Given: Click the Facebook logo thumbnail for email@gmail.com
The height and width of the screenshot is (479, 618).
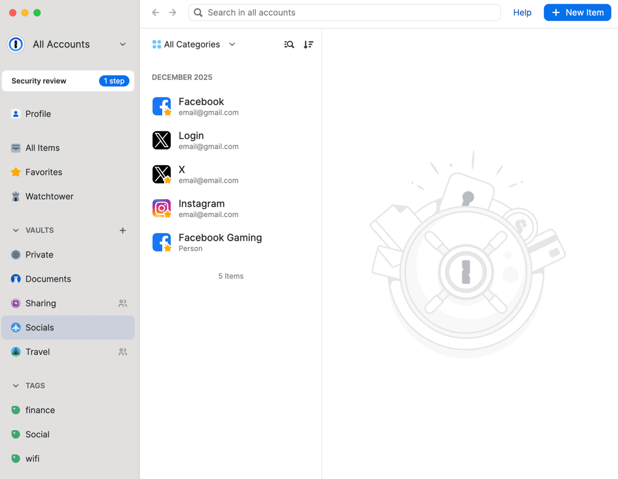Looking at the screenshot, I should pyautogui.click(x=162, y=106).
